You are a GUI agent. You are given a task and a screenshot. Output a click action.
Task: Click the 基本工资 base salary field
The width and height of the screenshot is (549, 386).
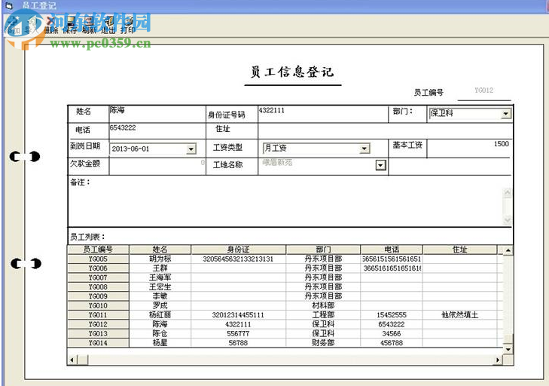click(469, 149)
